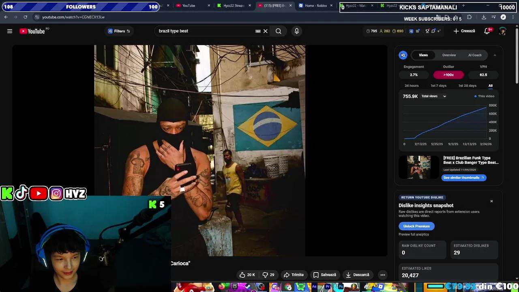This screenshot has height=292, width=519.
Task: Open Firefox from the taskbar
Action: tap(221, 287)
